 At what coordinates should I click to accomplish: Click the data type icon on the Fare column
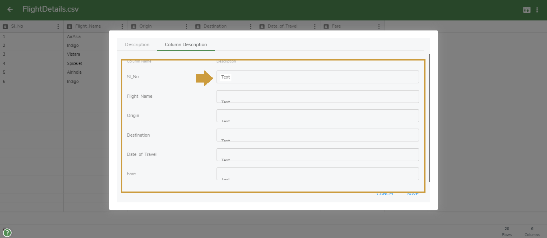(326, 26)
